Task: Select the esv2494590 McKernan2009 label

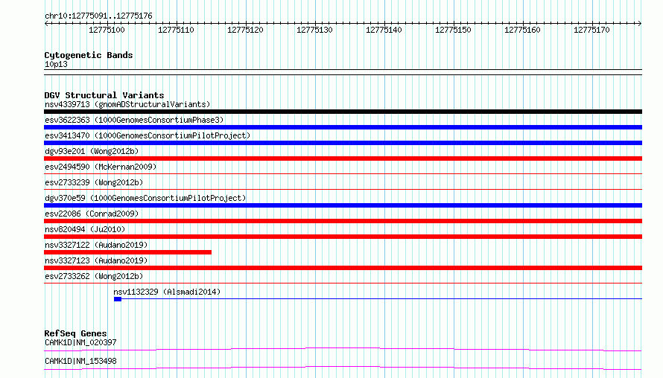Action: pos(101,167)
